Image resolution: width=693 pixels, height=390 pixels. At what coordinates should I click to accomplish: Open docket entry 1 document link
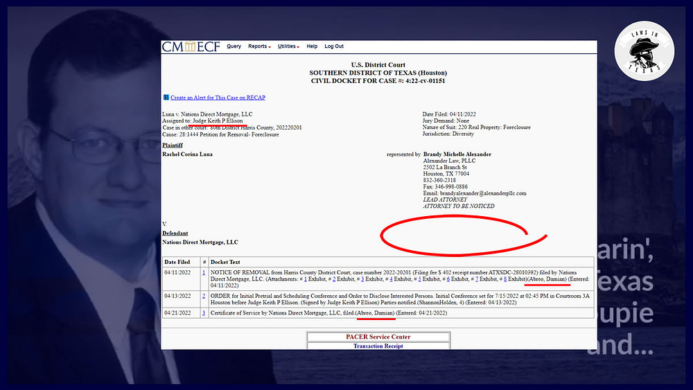[204, 272]
